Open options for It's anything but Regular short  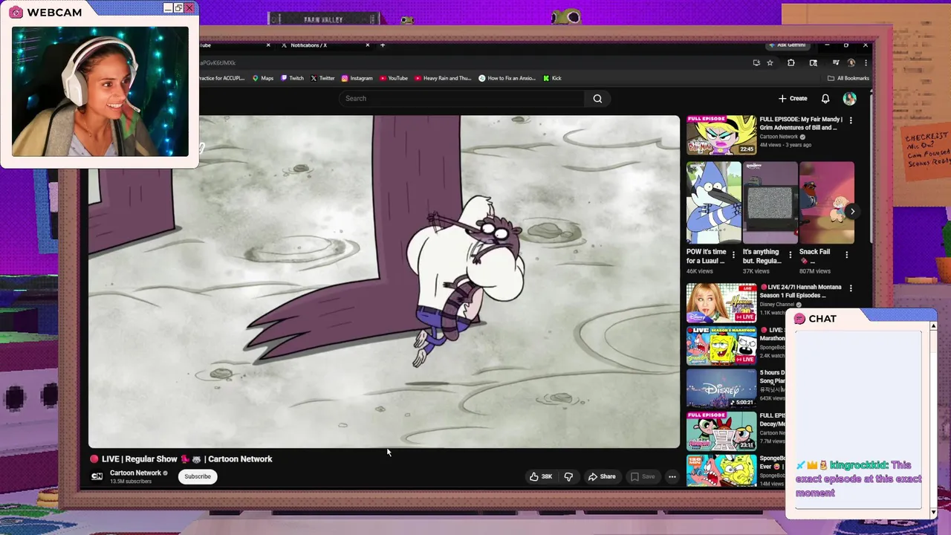coord(790,255)
